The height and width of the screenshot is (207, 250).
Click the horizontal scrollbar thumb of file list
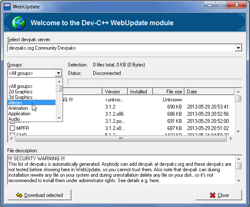coord(121,138)
